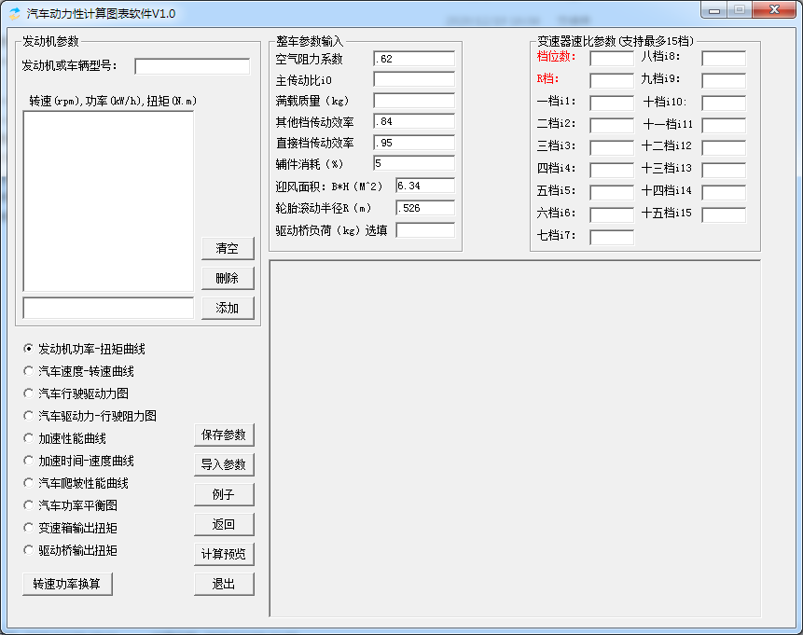Screen dimensions: 803x635
Task: Click the 清空 button
Action: [x=228, y=248]
